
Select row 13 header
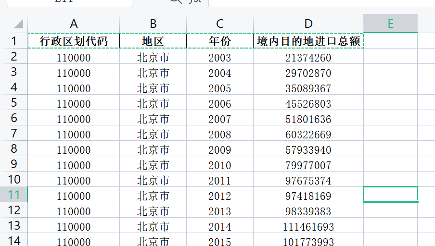[14, 225]
